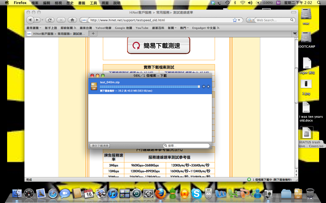Click the Dropbox menu bar icon

213,3
